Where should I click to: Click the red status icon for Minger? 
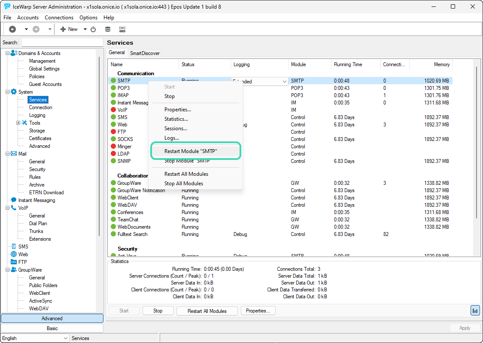(x=113, y=147)
